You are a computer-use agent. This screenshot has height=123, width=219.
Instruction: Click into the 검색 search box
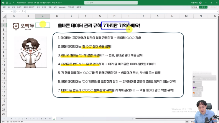[111, 3]
